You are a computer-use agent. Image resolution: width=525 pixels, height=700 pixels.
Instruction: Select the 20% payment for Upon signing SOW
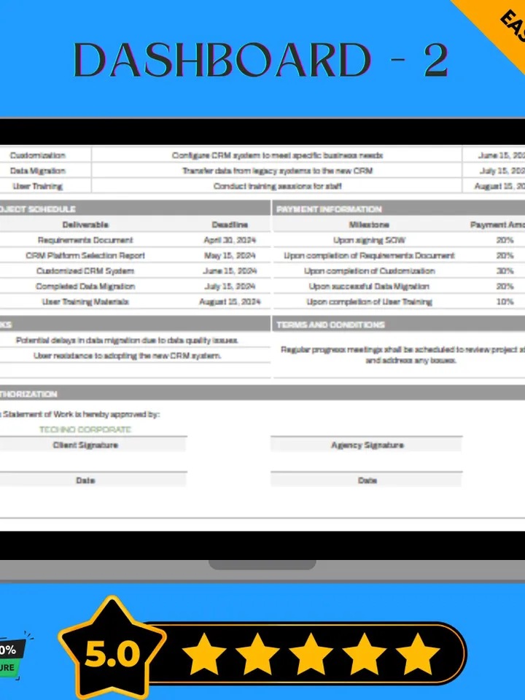point(505,240)
